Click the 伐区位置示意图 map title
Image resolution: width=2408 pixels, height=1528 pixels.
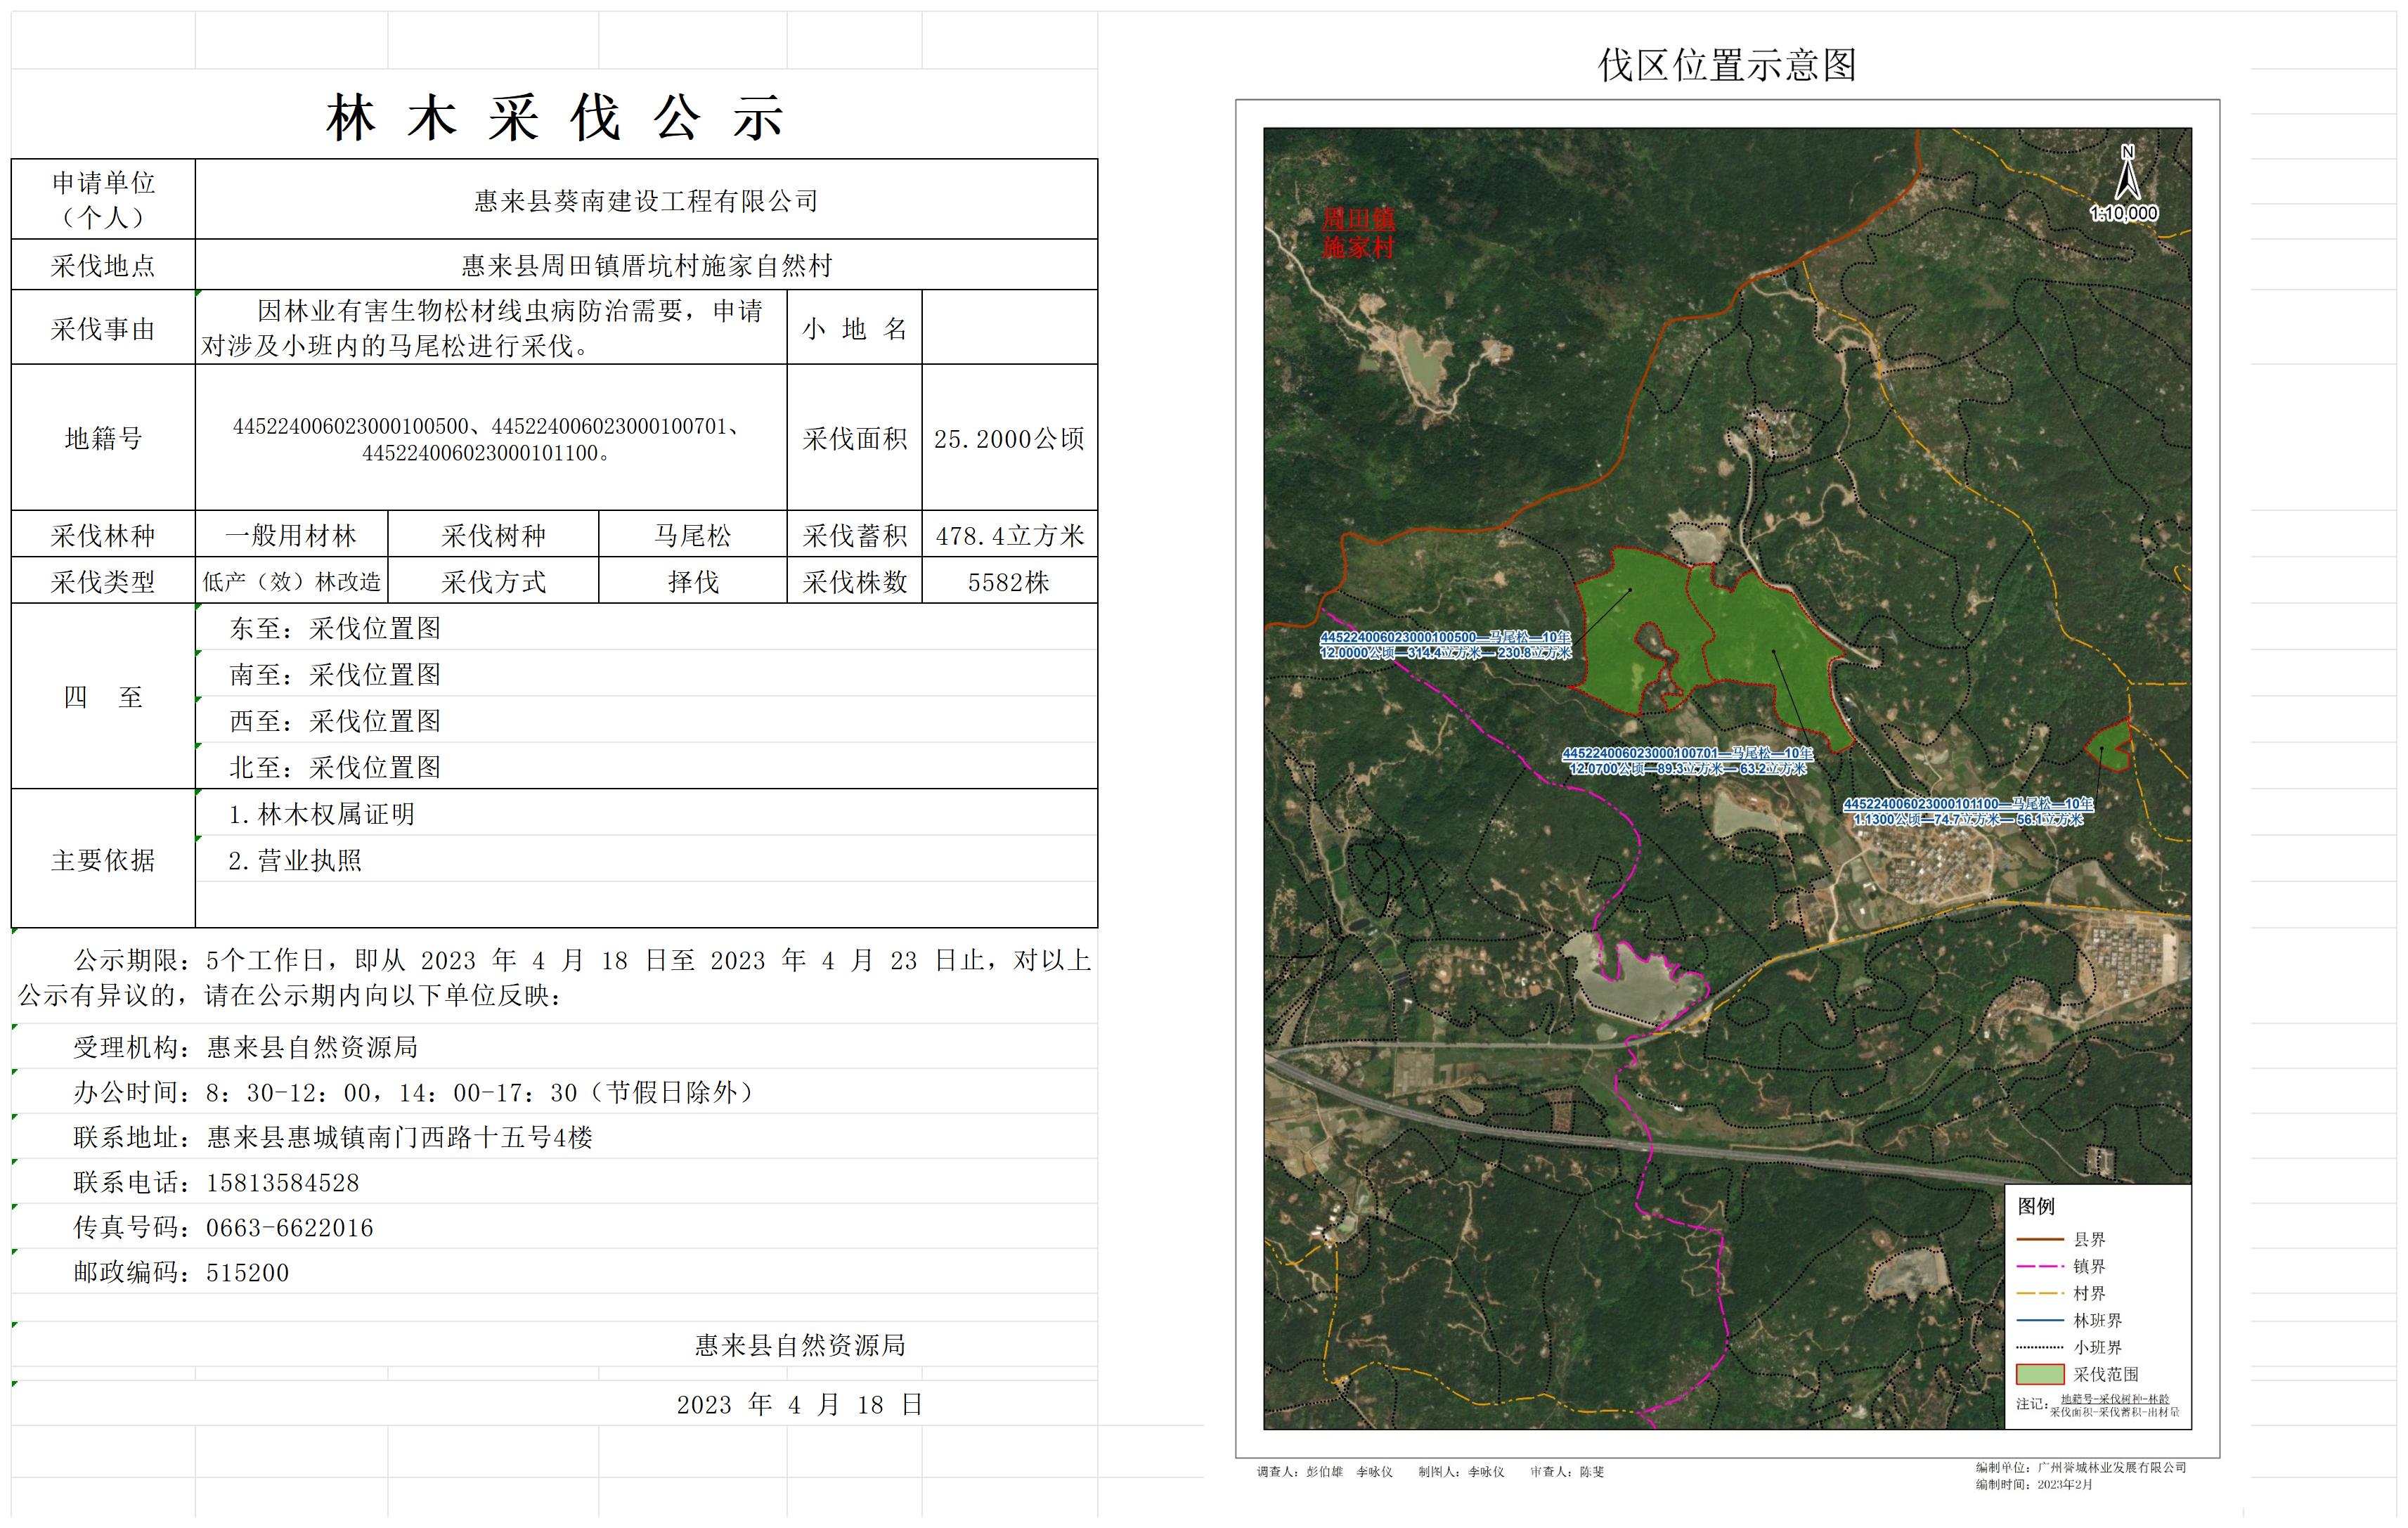click(x=1727, y=66)
